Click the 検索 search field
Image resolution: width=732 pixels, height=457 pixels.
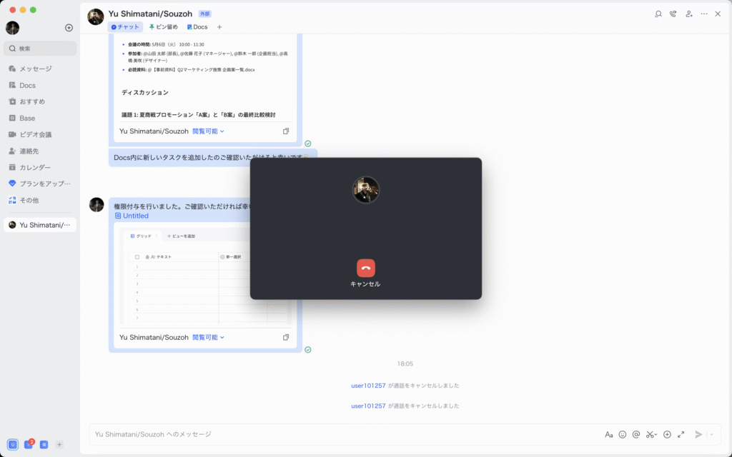(40, 49)
